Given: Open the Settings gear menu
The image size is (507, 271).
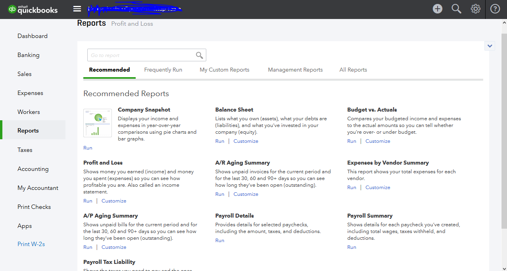Looking at the screenshot, I should [x=476, y=9].
